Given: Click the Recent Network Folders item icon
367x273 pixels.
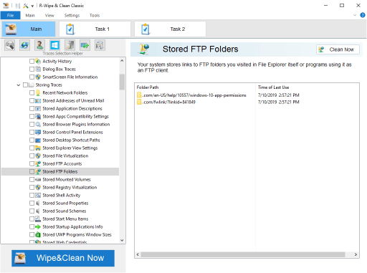Looking at the screenshot, I should 38,92.
